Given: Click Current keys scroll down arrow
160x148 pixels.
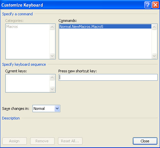Looking at the screenshot, I should 52,89.
